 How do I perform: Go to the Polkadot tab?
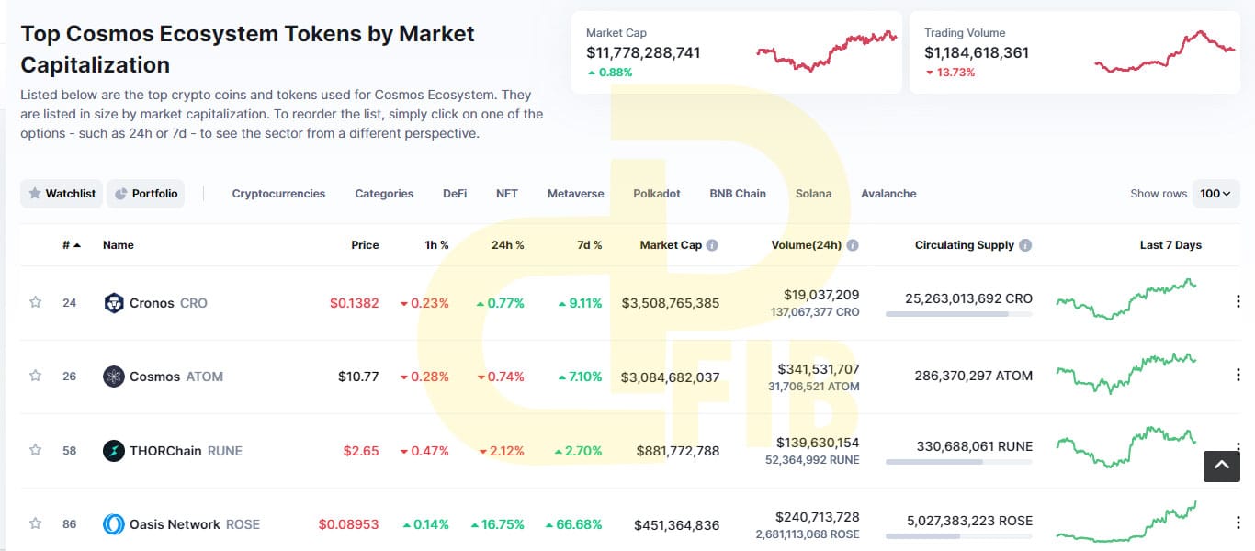click(x=657, y=194)
